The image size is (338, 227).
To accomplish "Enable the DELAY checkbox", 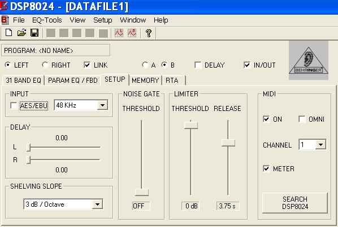I will 198,65.
